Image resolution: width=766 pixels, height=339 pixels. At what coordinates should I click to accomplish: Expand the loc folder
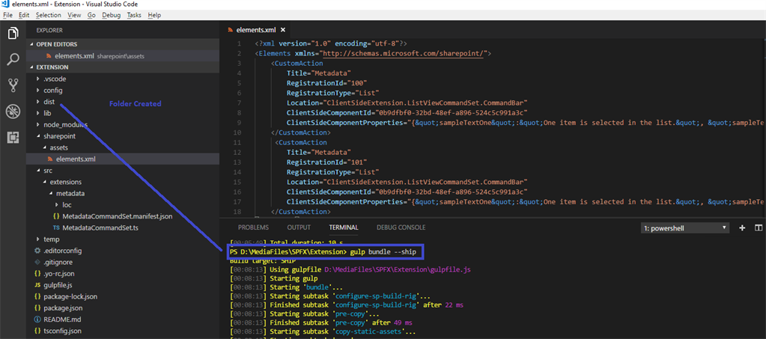pos(57,205)
